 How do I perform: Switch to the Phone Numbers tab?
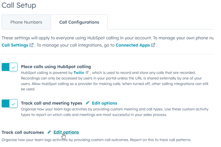click(26, 22)
